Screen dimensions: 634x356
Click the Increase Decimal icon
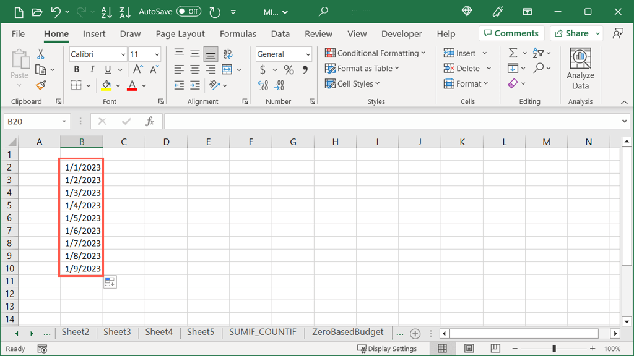click(263, 85)
